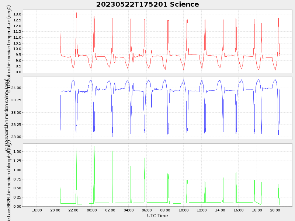Click the 0.00 chlorophyll axis value
The width and height of the screenshot is (295, 221).
[17, 207]
